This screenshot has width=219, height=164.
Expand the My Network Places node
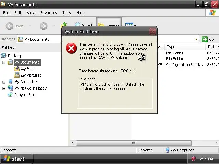tap(4, 89)
